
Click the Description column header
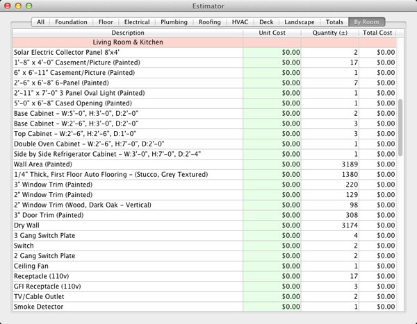pos(128,33)
